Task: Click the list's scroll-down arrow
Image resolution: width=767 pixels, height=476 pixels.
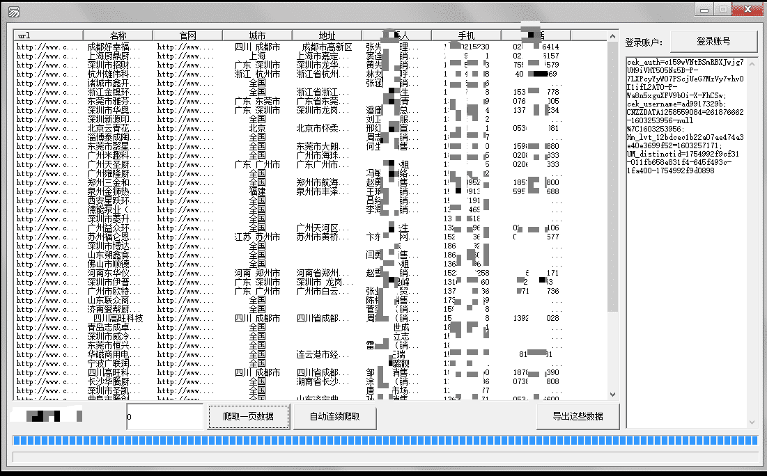Action: tap(613, 395)
